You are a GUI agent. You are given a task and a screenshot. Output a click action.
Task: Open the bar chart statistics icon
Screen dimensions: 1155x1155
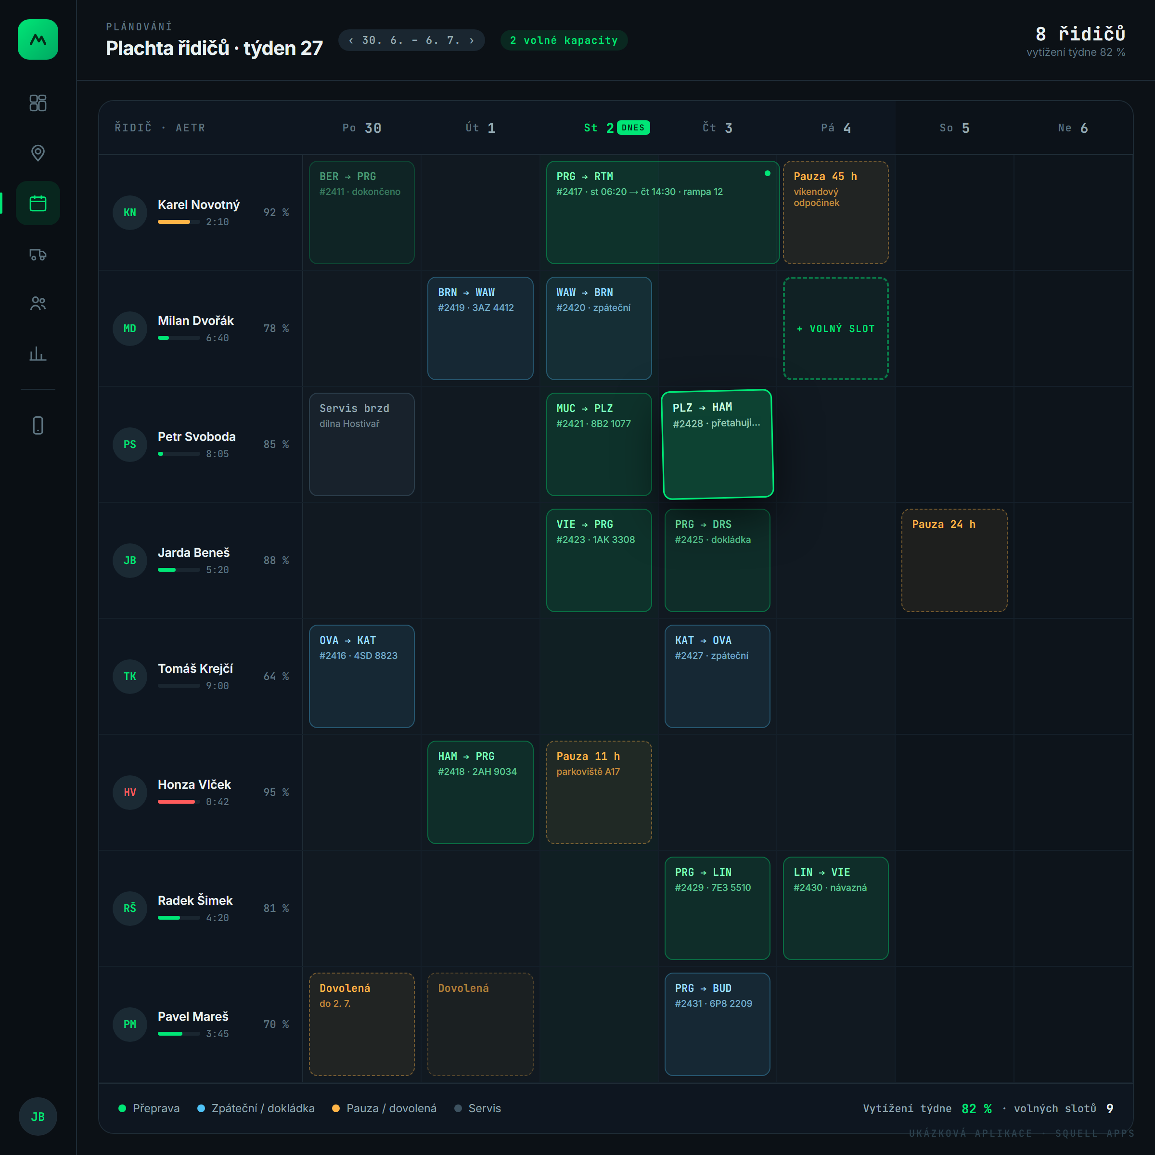(38, 354)
